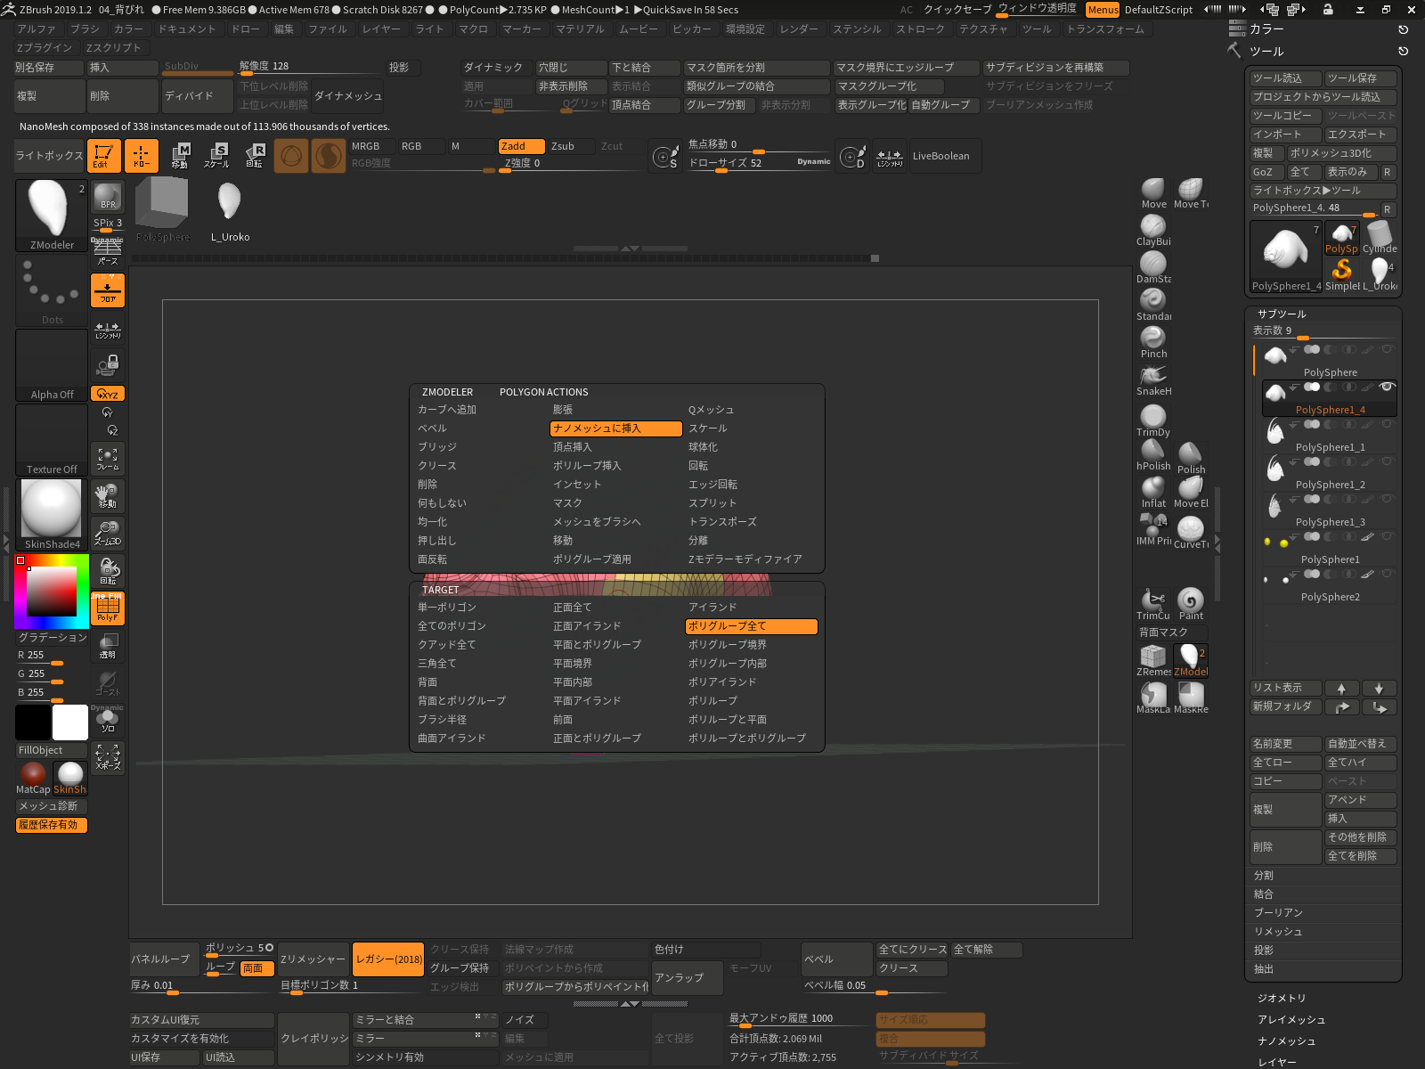Open the Zプラグイン menu
Viewport: 1425px width, 1069px height.
point(44,48)
